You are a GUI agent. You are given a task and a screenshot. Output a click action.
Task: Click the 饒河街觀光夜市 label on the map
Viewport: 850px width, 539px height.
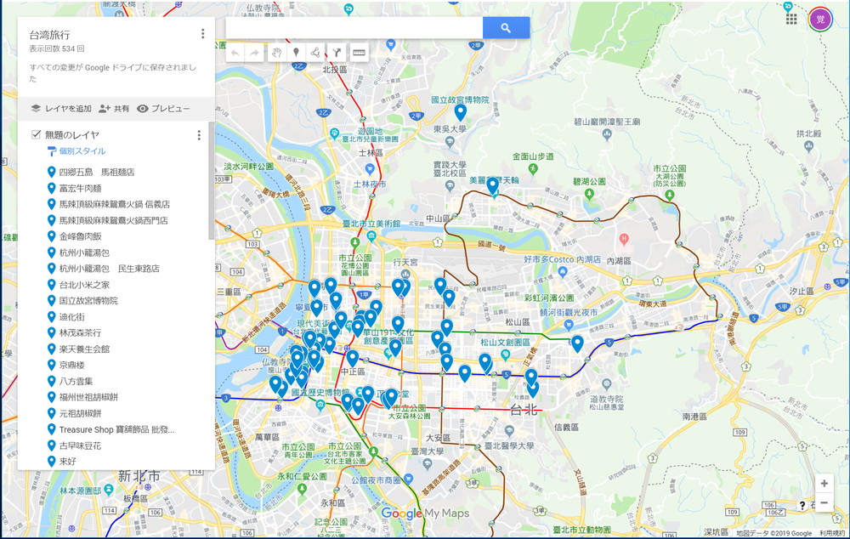coord(569,312)
